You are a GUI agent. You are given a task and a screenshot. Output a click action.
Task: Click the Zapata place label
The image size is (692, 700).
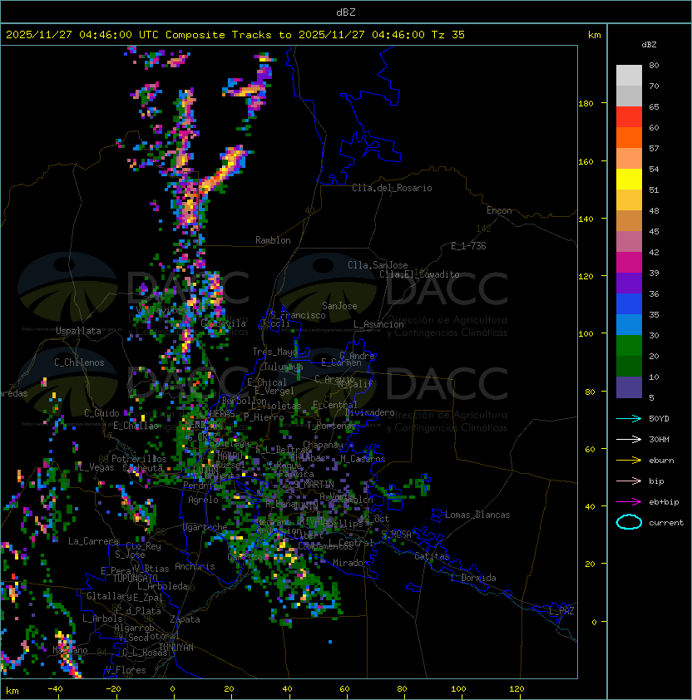pyautogui.click(x=185, y=619)
